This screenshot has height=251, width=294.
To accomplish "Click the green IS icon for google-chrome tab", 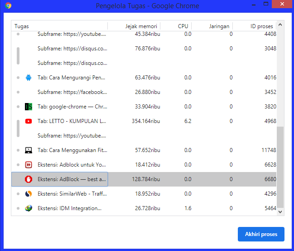I will pos(29,107).
